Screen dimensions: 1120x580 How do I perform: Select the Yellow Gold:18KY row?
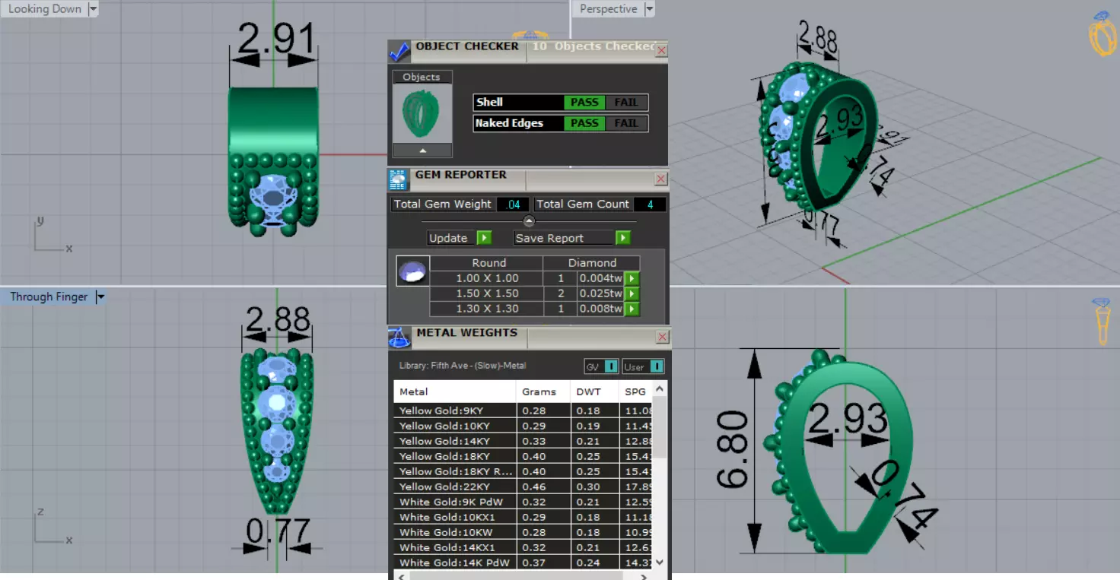tap(523, 456)
